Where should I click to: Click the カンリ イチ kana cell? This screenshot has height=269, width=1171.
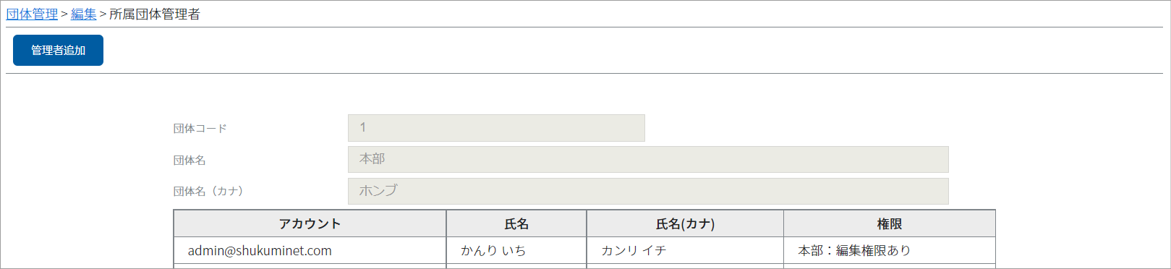click(x=685, y=251)
